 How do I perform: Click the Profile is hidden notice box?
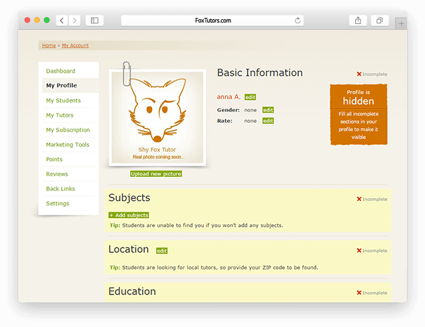(359, 115)
